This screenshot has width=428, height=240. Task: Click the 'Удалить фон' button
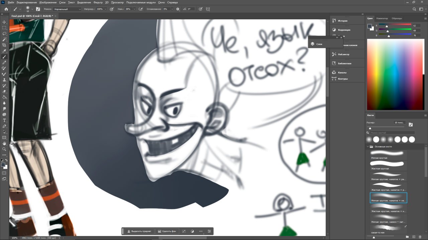(x=167, y=231)
